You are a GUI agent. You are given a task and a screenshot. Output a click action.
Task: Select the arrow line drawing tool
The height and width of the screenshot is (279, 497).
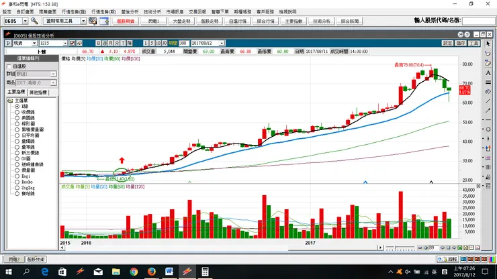(x=488, y=110)
